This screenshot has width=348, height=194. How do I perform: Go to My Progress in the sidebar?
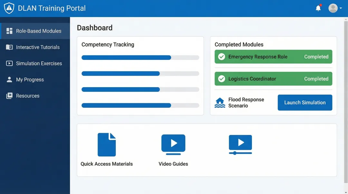pyautogui.click(x=30, y=79)
